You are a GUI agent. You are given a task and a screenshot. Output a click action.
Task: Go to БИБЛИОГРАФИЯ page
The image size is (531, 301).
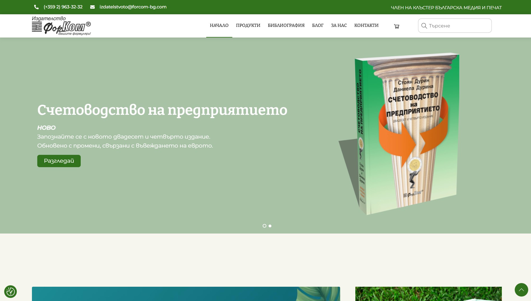click(286, 25)
